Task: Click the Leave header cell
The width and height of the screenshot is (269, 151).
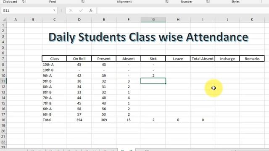Action: [x=178, y=59]
